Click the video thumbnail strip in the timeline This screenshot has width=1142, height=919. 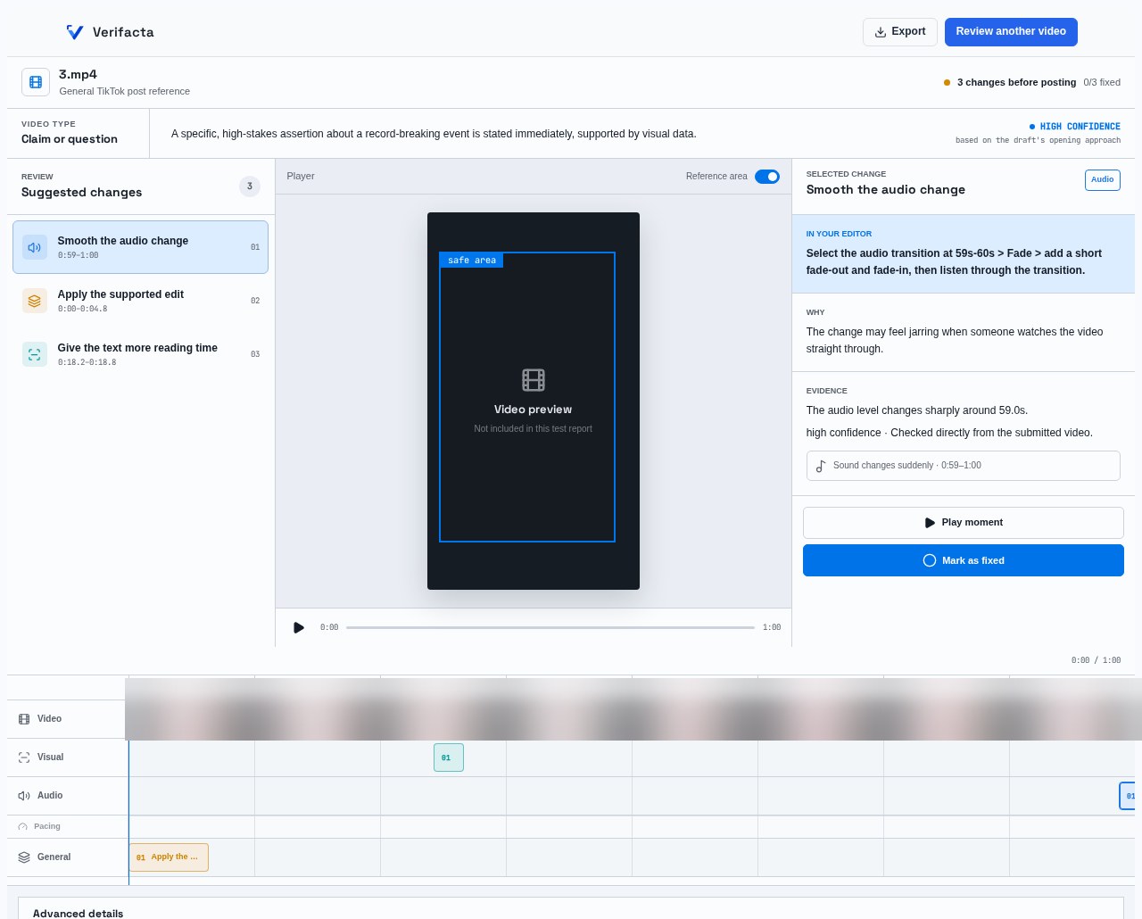point(633,709)
